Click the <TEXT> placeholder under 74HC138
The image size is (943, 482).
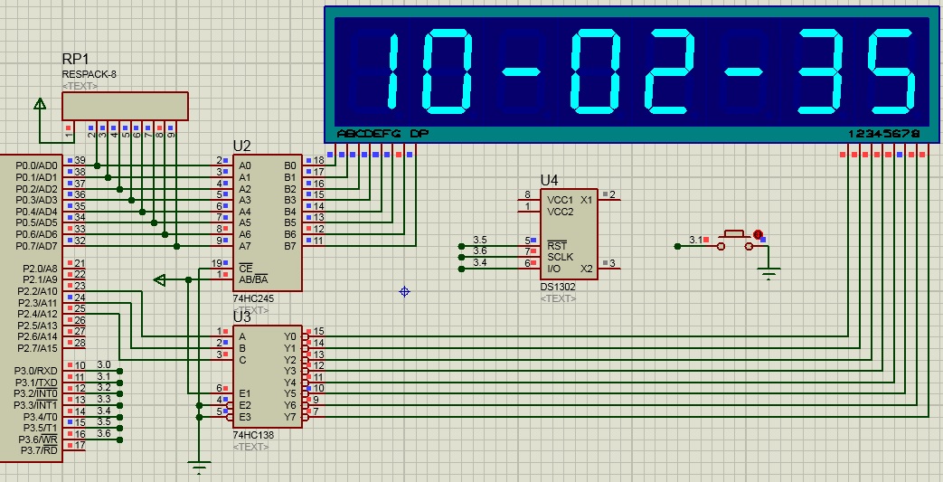250,447
